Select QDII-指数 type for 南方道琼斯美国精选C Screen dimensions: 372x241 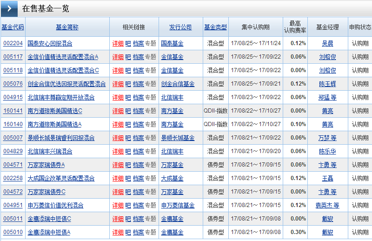[x=216, y=111]
